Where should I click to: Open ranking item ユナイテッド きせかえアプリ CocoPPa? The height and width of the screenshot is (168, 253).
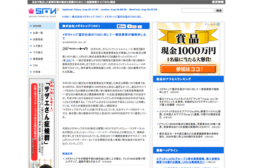pos(190,114)
